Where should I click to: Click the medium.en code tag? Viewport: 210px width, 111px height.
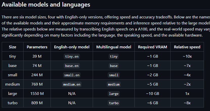click(x=72, y=85)
